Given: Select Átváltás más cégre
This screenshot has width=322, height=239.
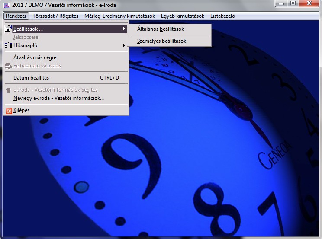Looking at the screenshot, I should pos(35,57).
